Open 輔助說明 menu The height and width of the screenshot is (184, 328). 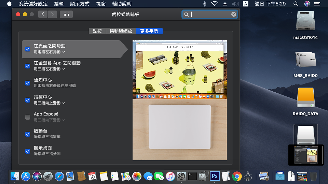pos(122,4)
